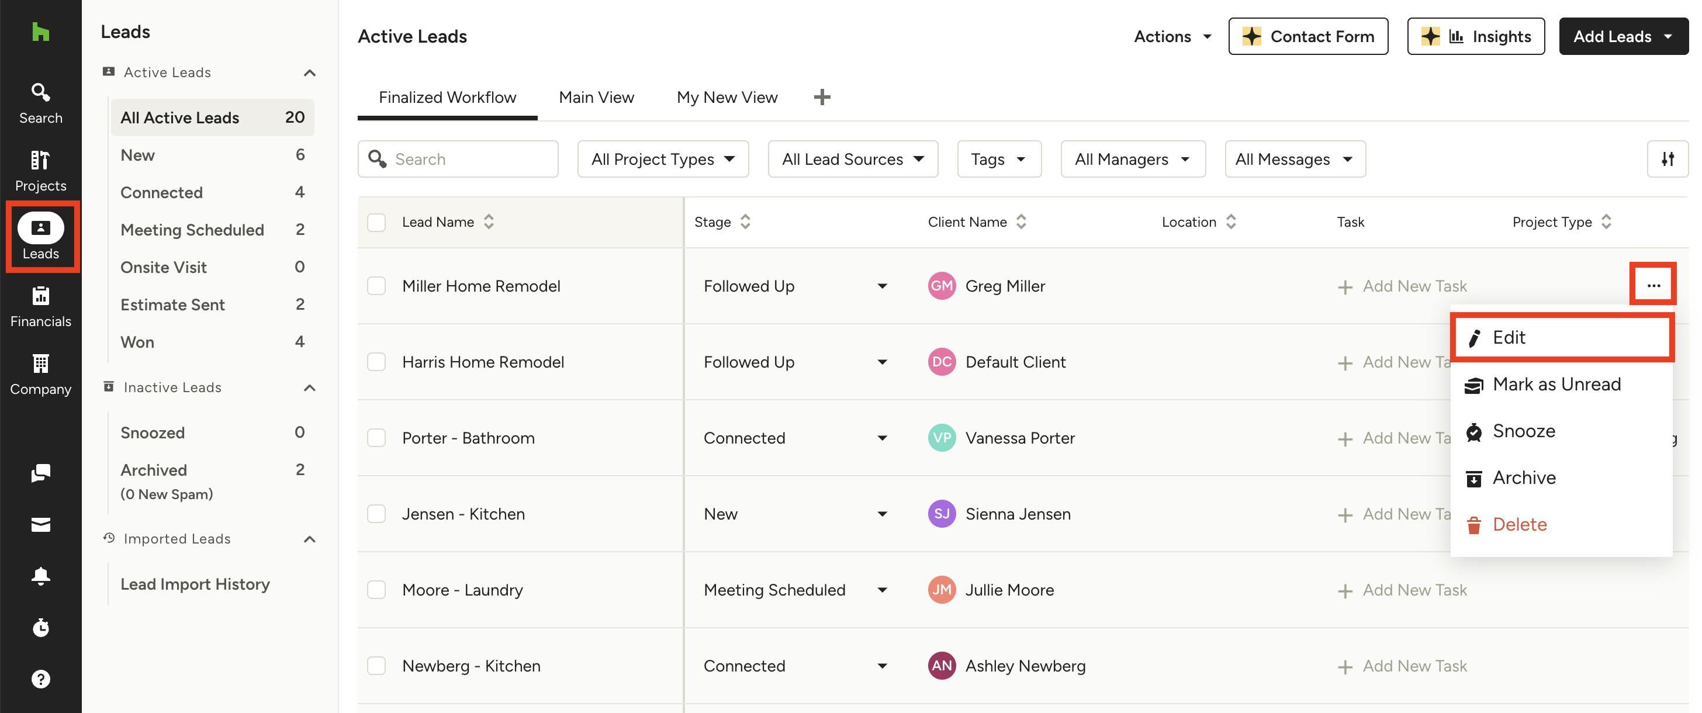Viewport: 1702px width, 713px height.
Task: Select all leads with header checkbox
Action: click(x=376, y=222)
